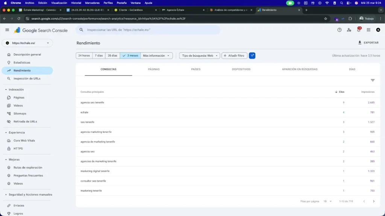This screenshot has height=216, width=385.
Task: Open the Filas por página selector
Action: click(326, 201)
